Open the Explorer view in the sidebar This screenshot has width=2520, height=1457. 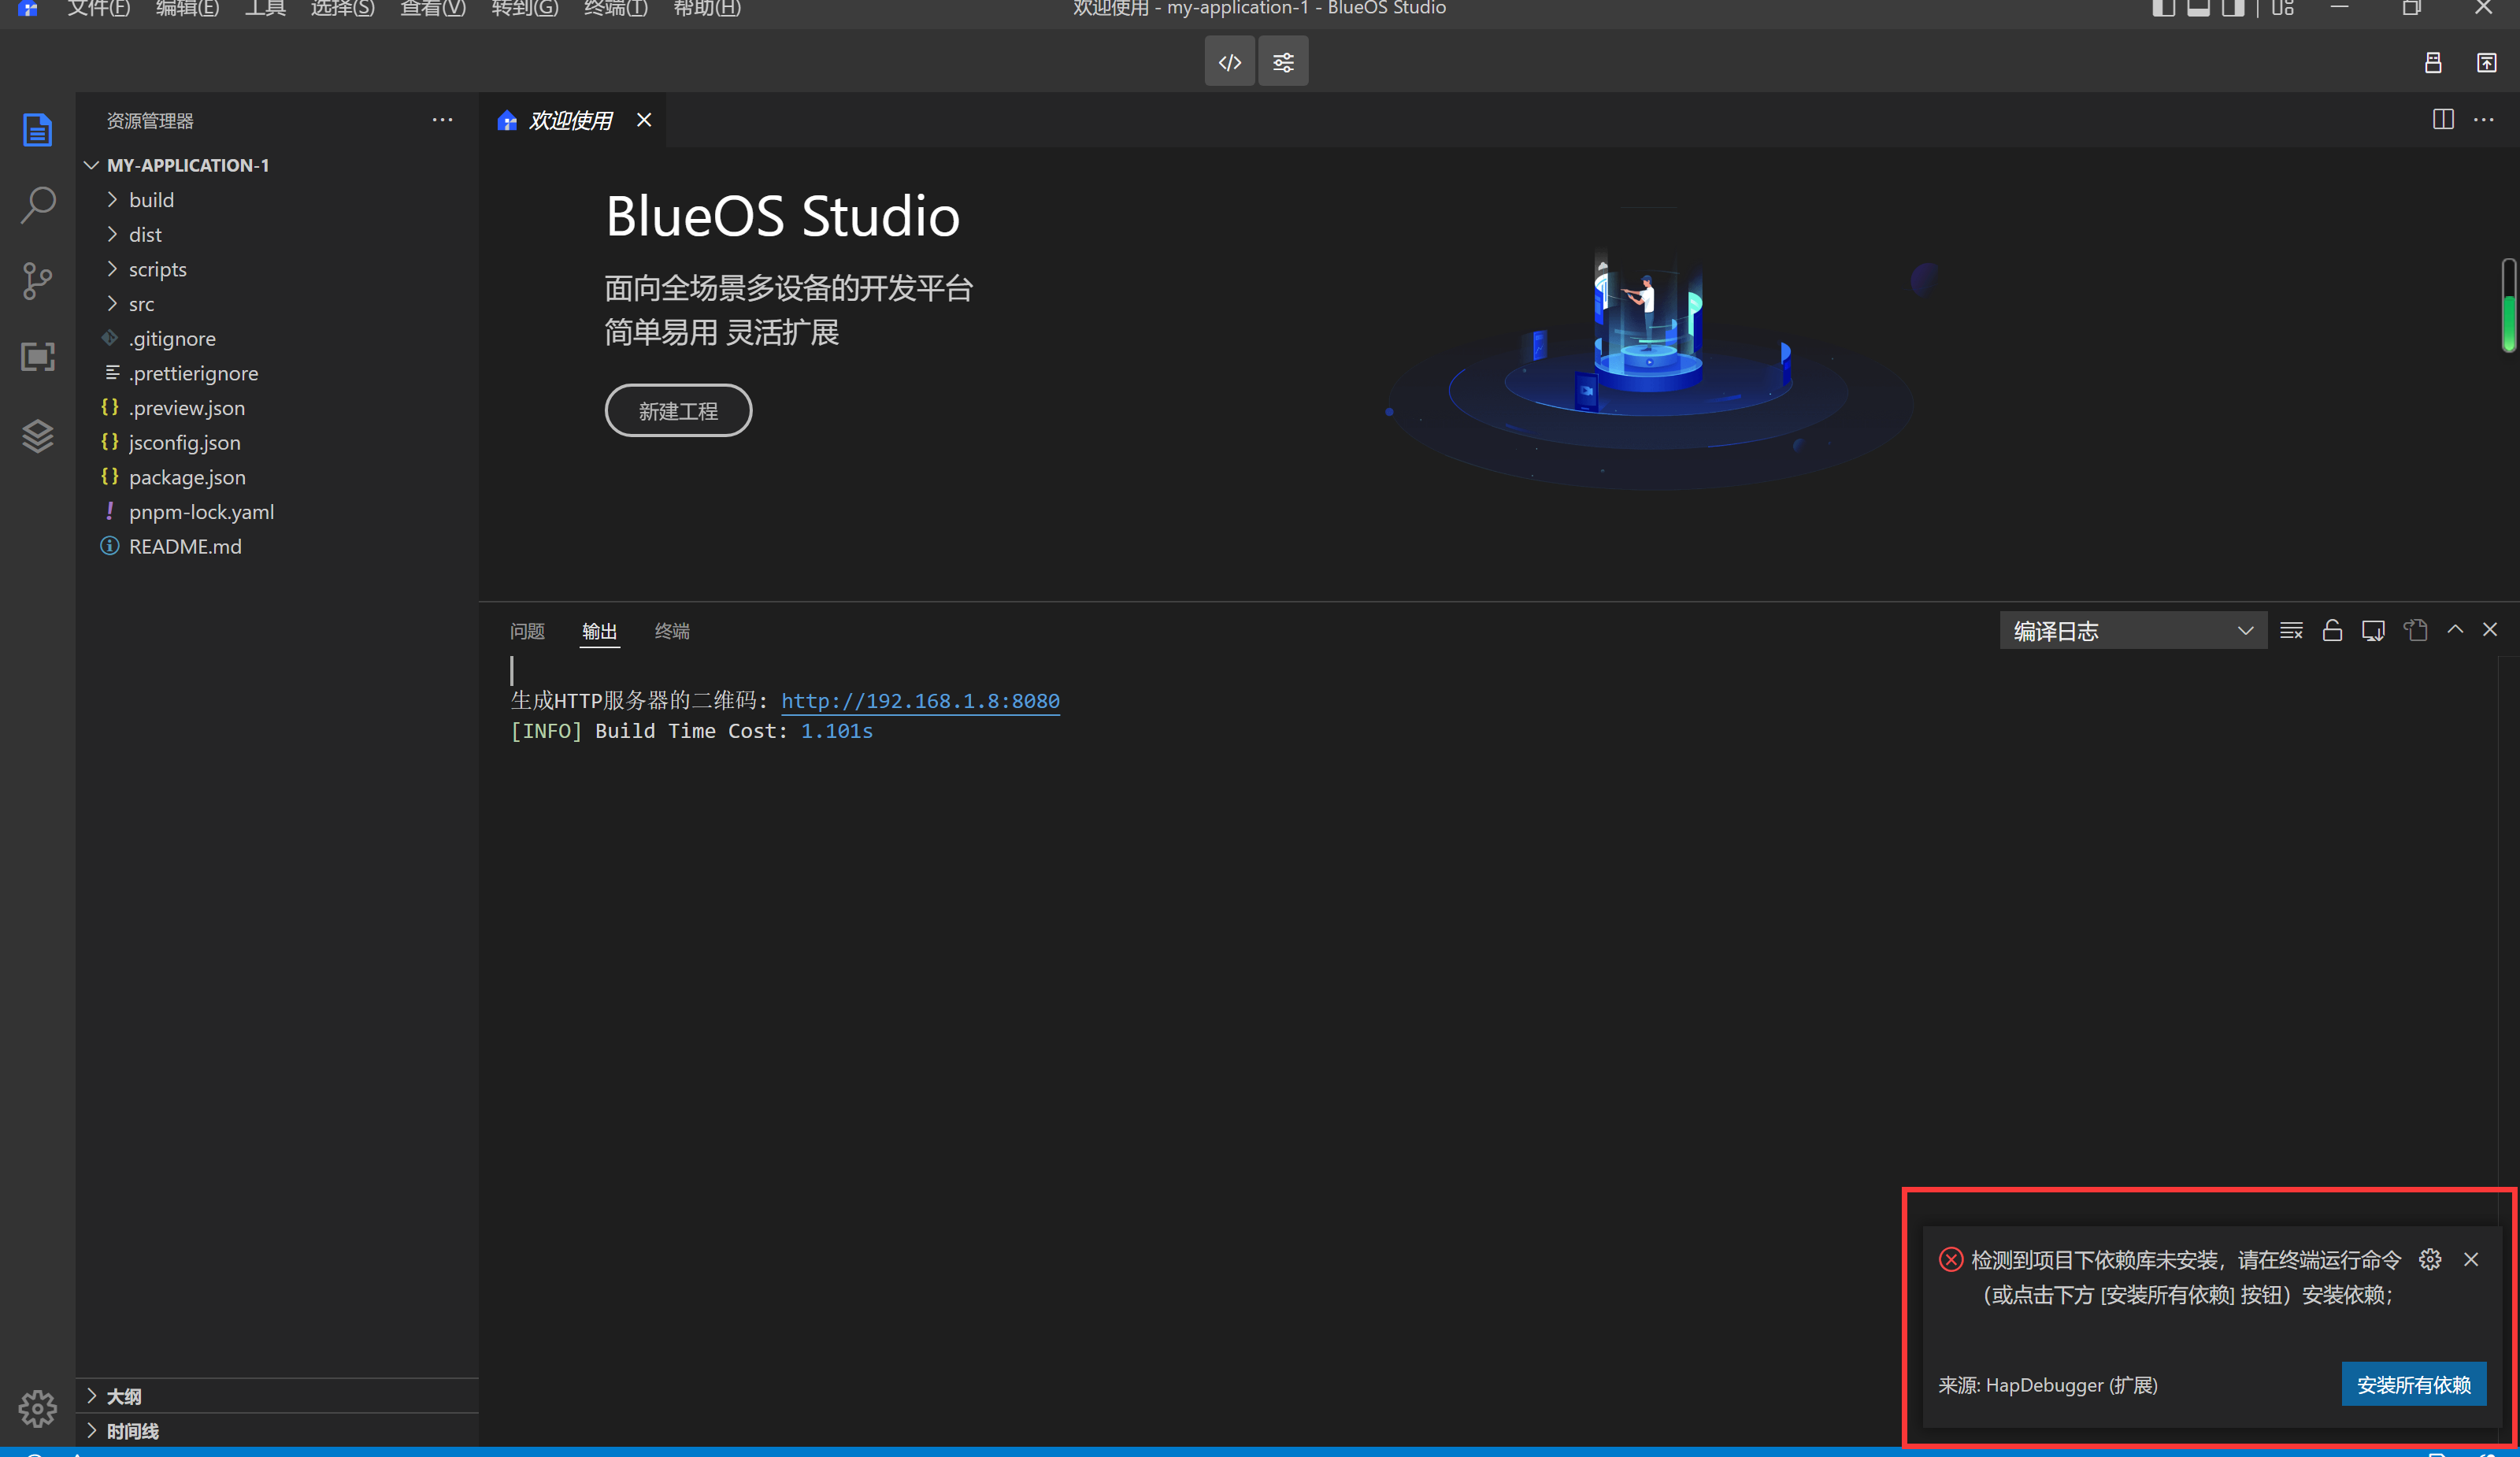click(37, 129)
